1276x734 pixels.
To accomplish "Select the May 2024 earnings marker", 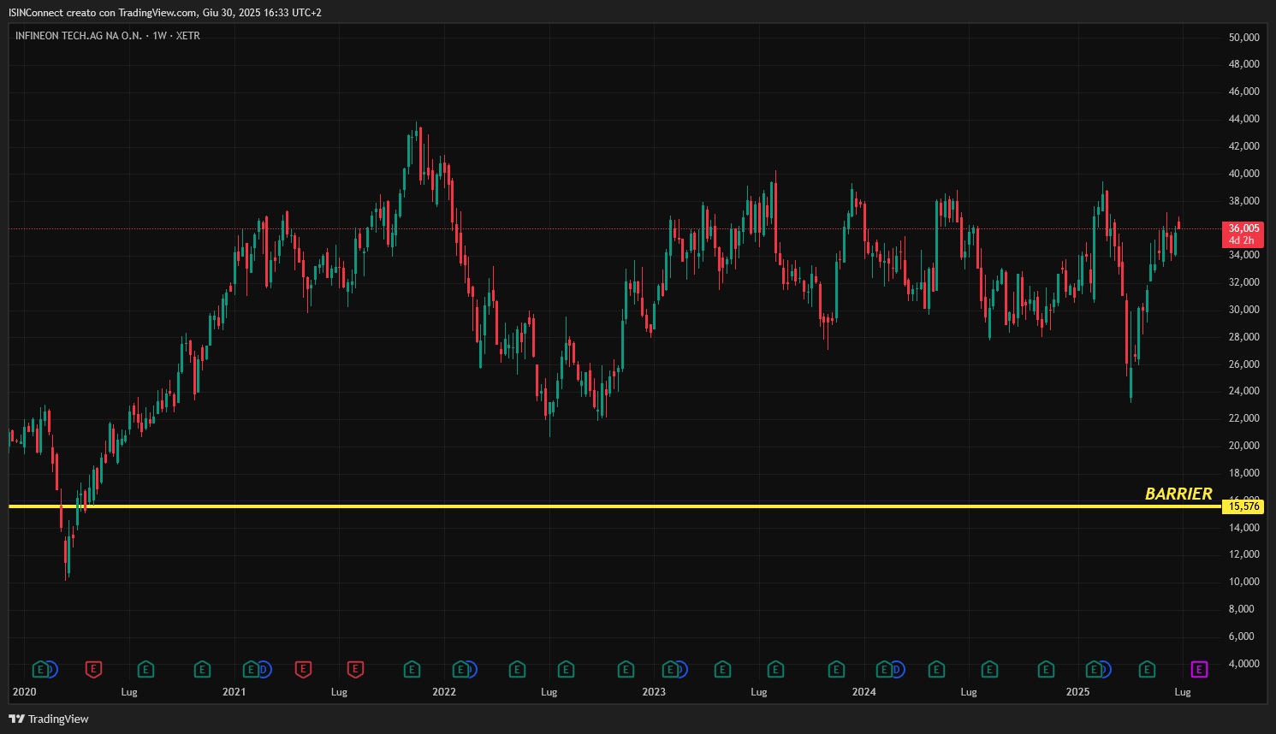I will [x=936, y=669].
